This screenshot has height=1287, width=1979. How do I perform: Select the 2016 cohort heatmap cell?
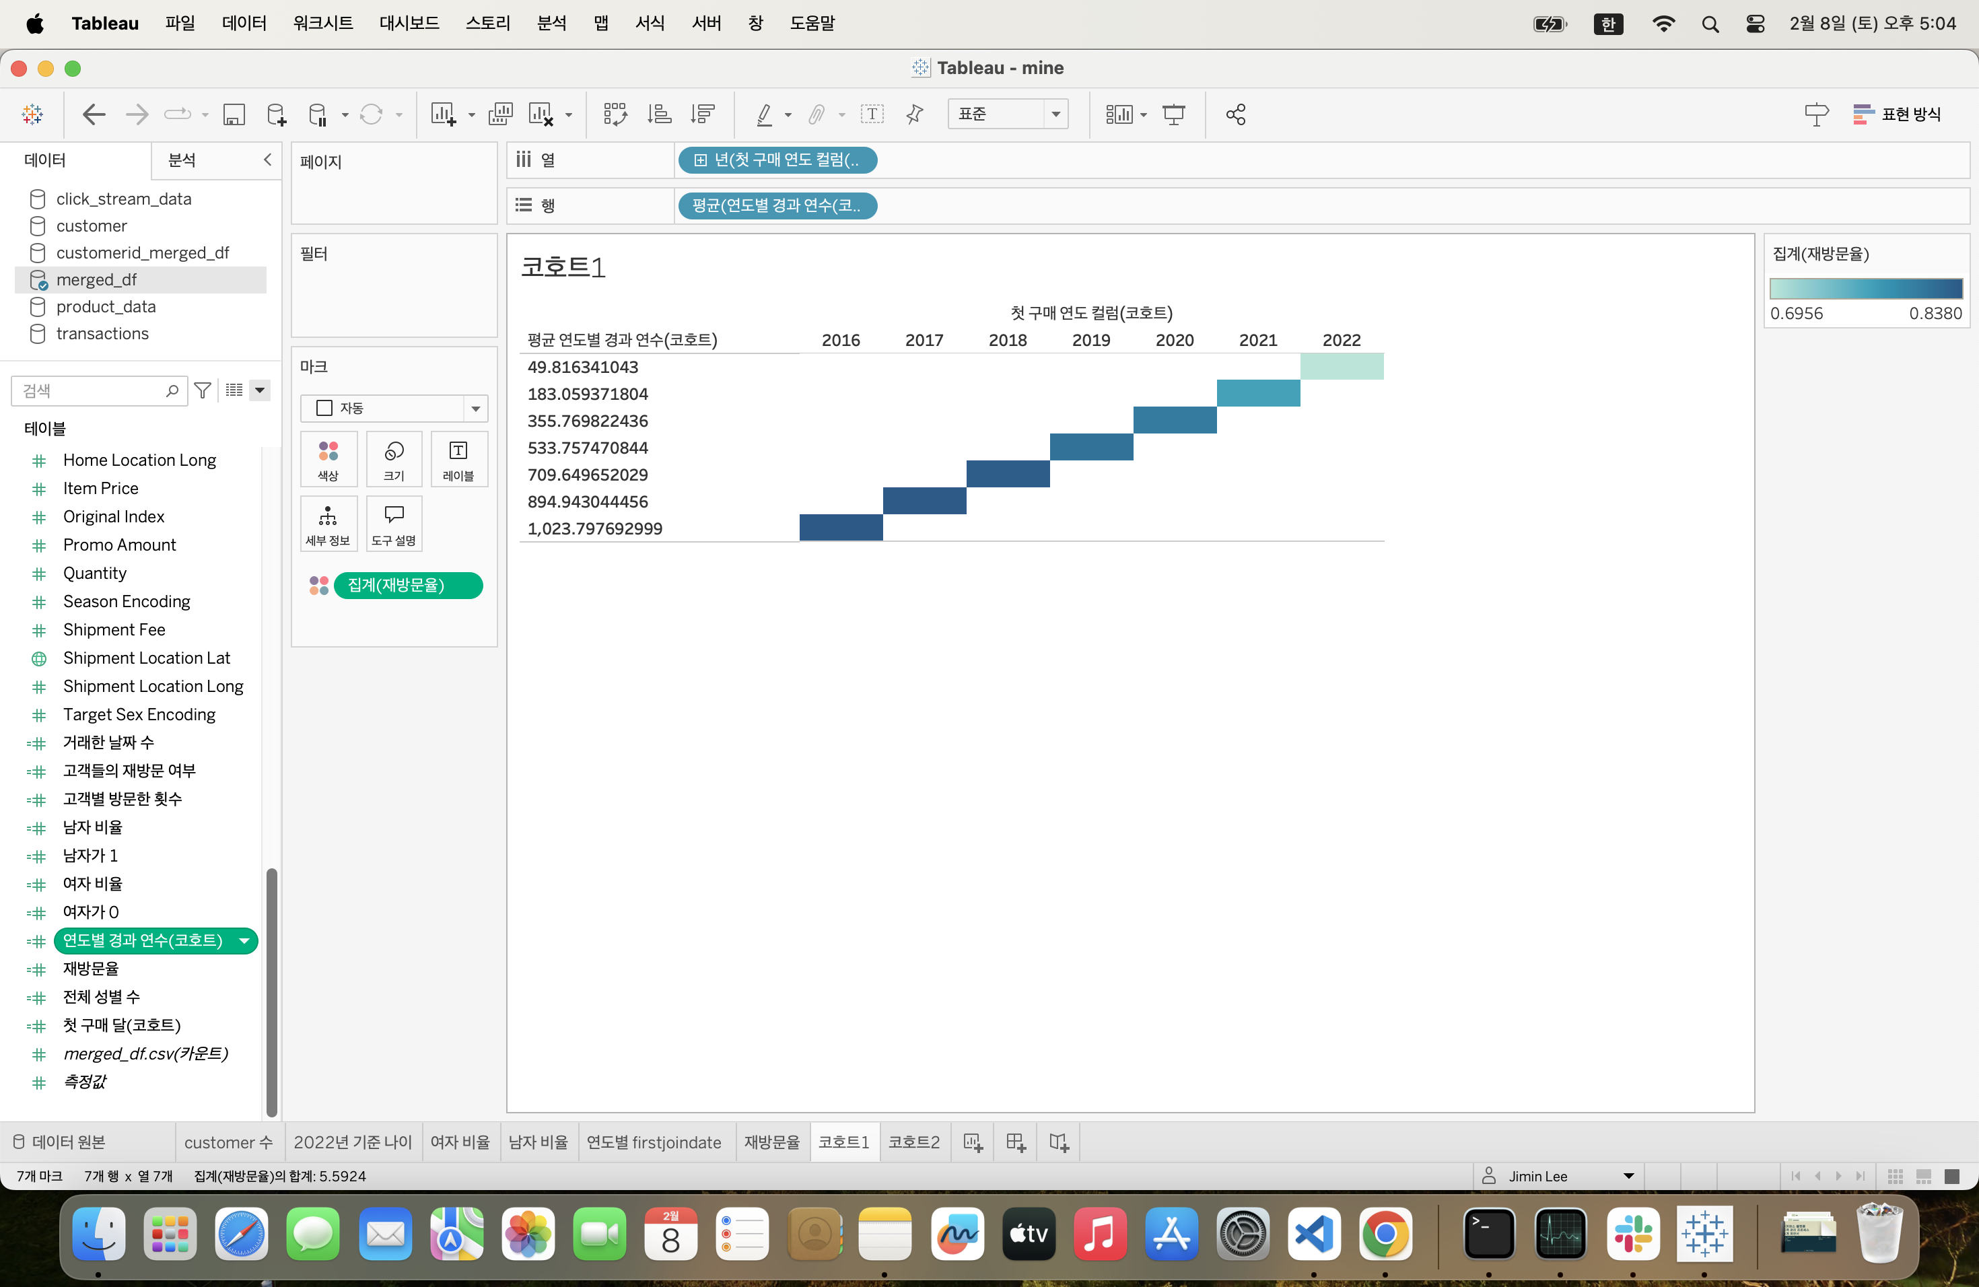coord(841,528)
